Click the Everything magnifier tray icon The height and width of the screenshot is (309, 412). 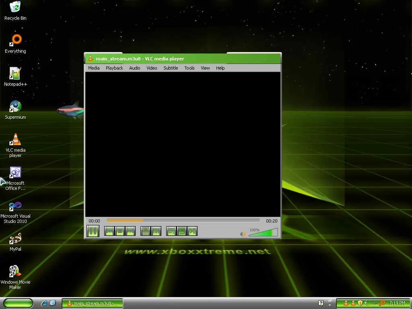pyautogui.click(x=383, y=303)
